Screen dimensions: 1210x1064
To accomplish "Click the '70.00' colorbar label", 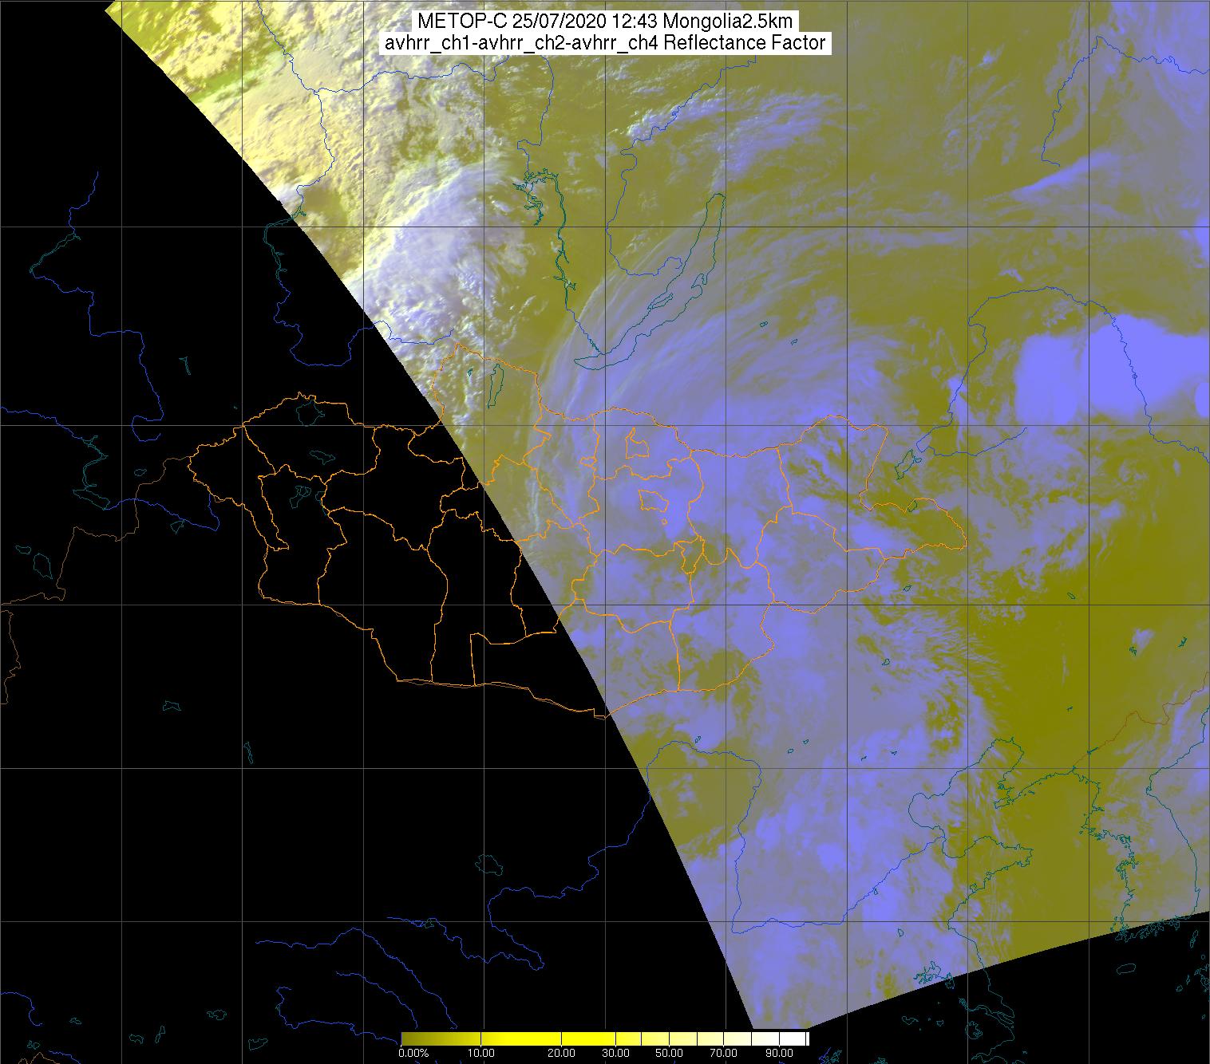I will [x=725, y=1053].
